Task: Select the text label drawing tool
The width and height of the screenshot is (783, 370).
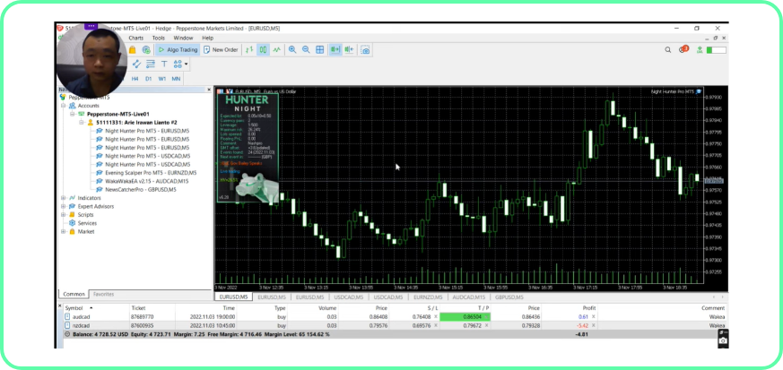Action: click(x=164, y=65)
